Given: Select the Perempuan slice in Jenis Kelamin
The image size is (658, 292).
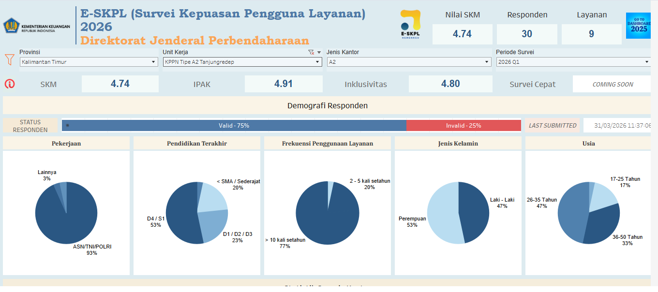Looking at the screenshot, I should (443, 213).
